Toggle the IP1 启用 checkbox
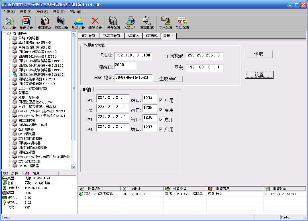 pyautogui.click(x=161, y=100)
